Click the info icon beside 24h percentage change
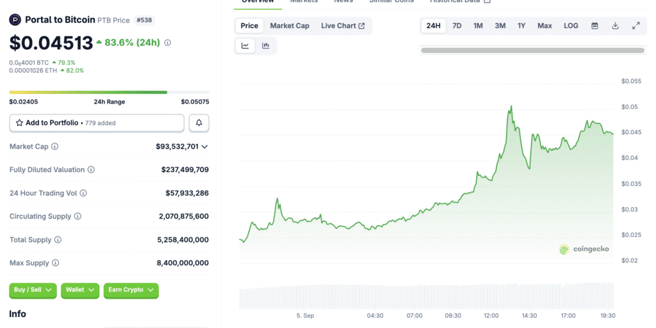The image size is (656, 328). pos(168,43)
